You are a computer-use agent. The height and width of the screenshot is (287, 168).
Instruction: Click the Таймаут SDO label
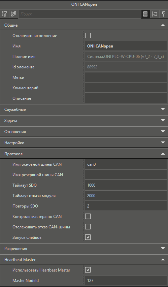[25, 185]
